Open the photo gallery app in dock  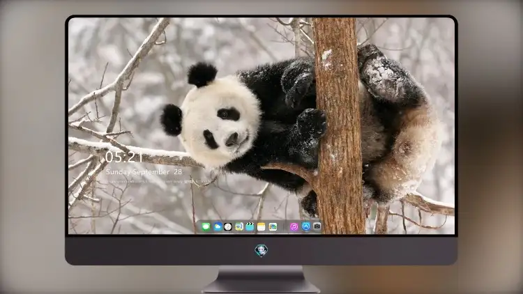pyautogui.click(x=273, y=226)
